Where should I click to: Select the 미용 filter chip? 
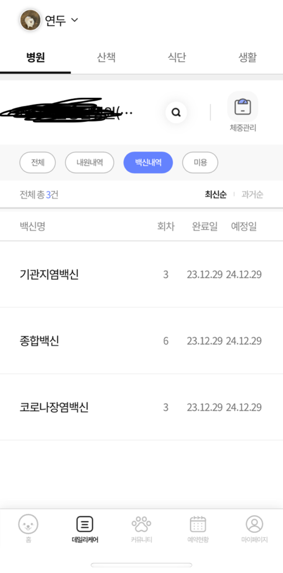pyautogui.click(x=200, y=162)
